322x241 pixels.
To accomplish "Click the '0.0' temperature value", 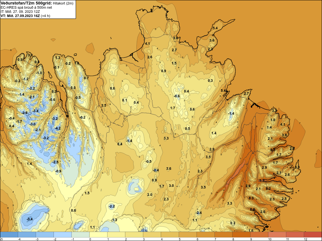I will 73,88.
